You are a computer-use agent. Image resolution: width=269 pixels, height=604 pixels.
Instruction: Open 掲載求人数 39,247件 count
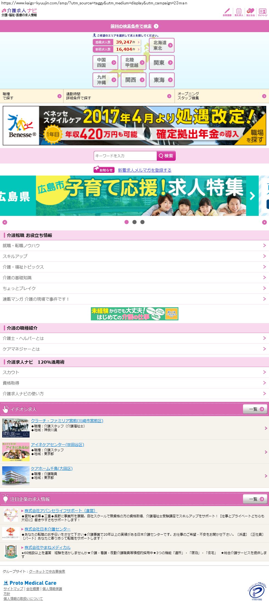coord(117,42)
